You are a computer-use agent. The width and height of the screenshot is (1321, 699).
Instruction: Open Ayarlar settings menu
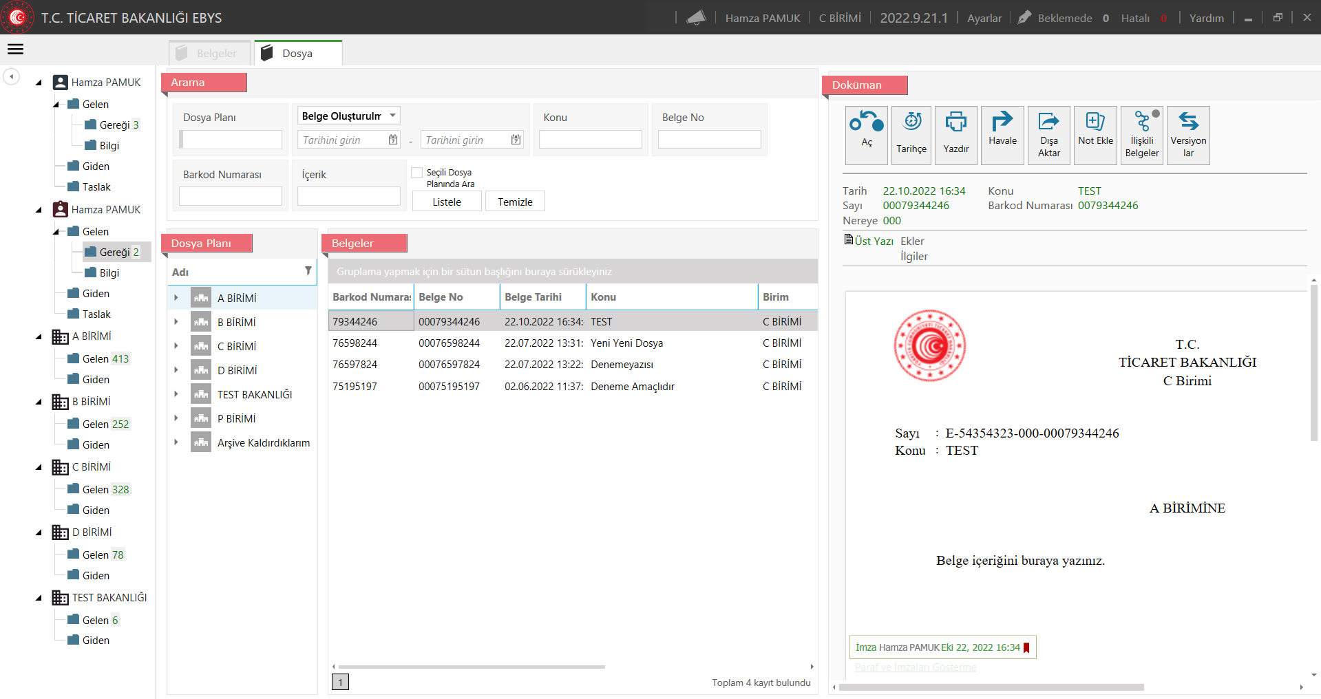tap(984, 18)
